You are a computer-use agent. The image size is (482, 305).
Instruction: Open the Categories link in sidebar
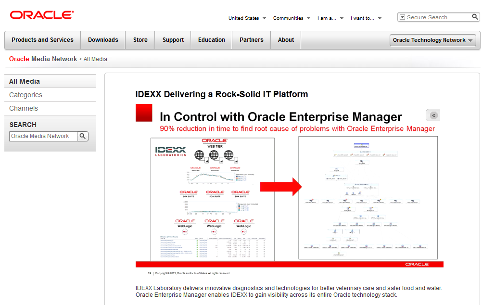(x=26, y=95)
